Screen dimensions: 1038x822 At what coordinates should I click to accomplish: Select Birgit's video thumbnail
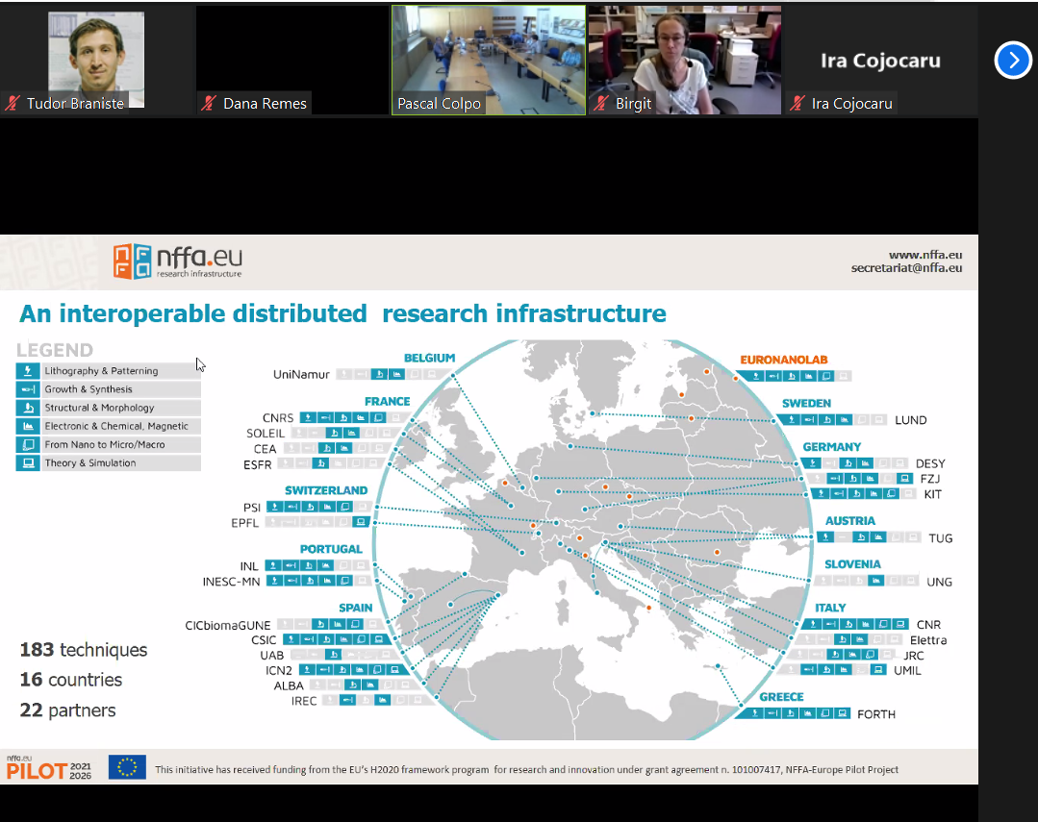click(x=685, y=61)
